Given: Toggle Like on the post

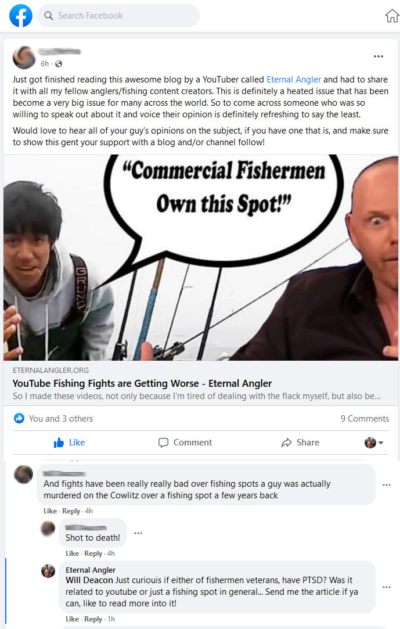Looking at the screenshot, I should (69, 443).
